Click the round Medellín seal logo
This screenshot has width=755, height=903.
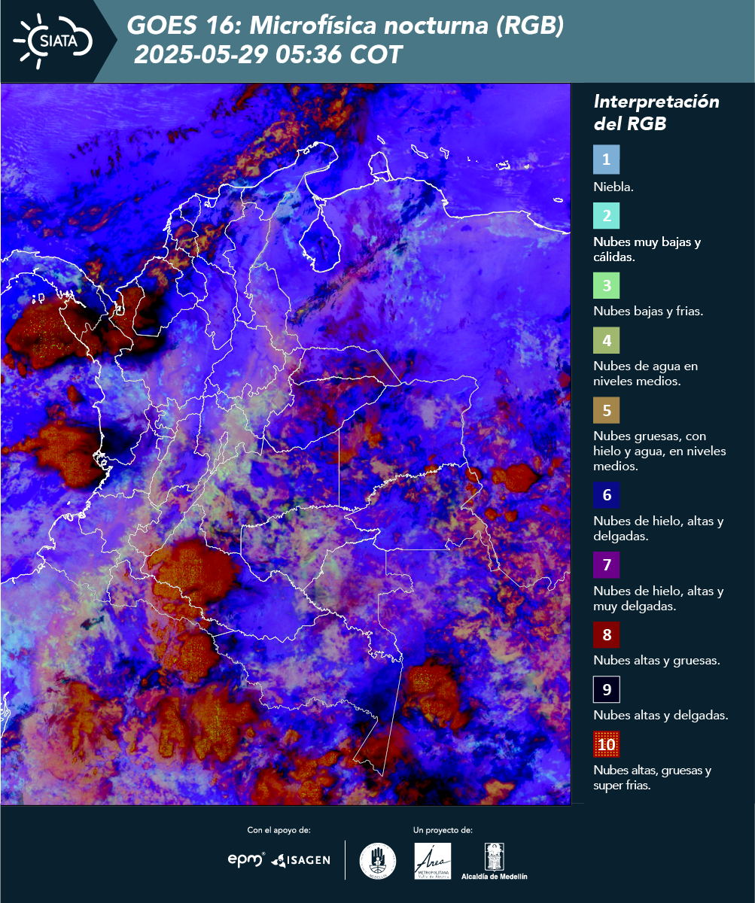pos(377,861)
